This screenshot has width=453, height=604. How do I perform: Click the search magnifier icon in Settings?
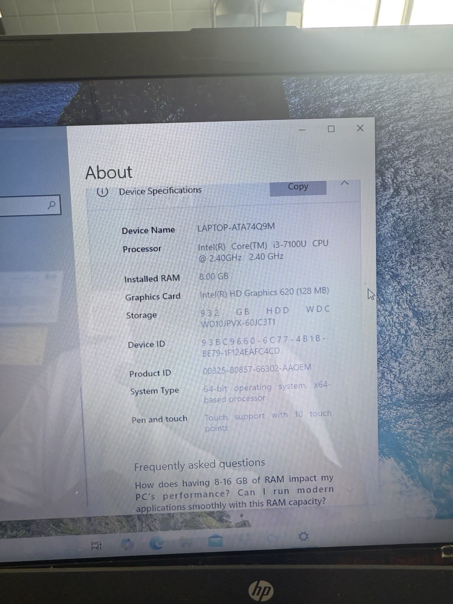click(x=52, y=205)
